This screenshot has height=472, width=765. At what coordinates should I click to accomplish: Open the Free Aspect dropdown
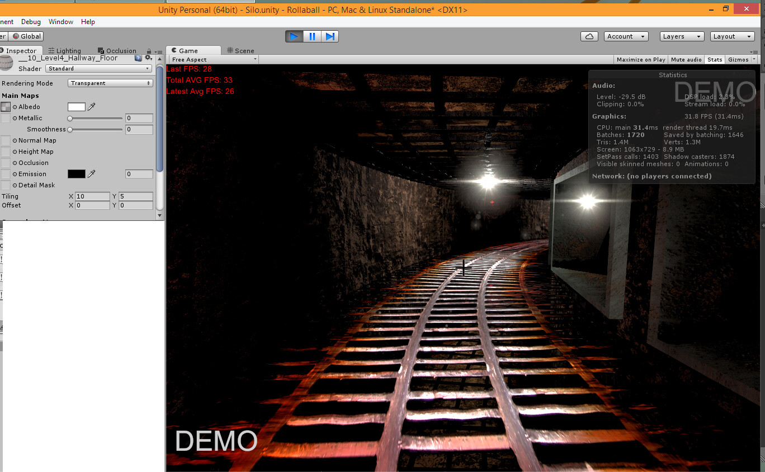pyautogui.click(x=212, y=59)
